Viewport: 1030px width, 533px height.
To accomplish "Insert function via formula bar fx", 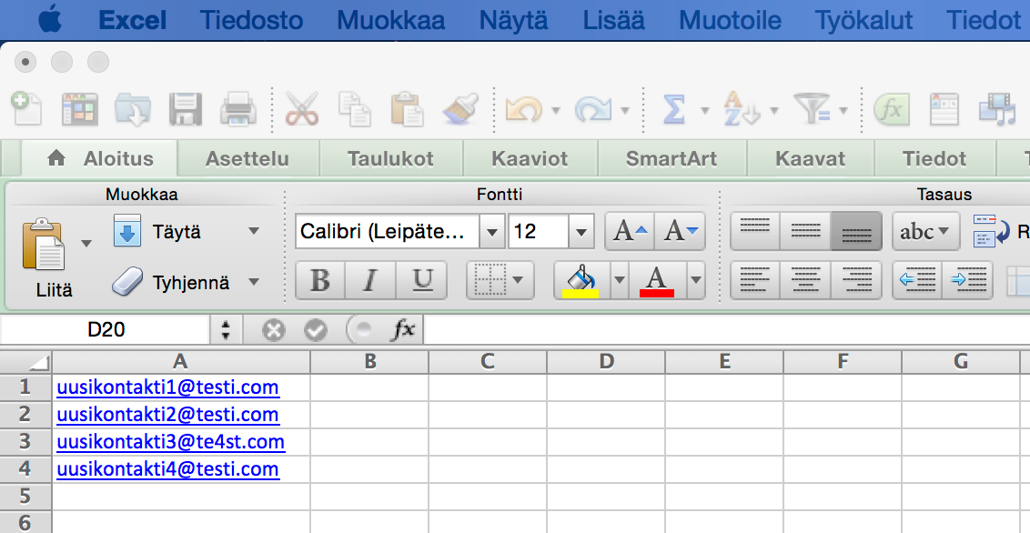I will (403, 330).
